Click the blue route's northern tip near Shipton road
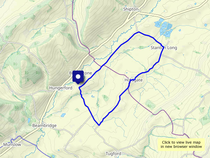 pos(139,32)
